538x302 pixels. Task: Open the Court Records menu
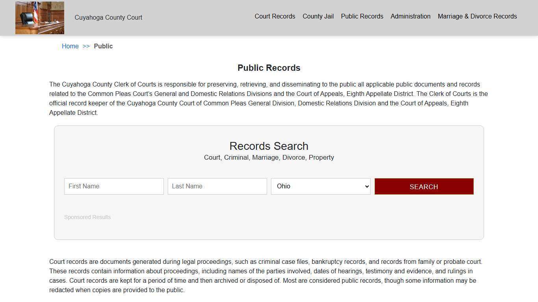tap(275, 16)
